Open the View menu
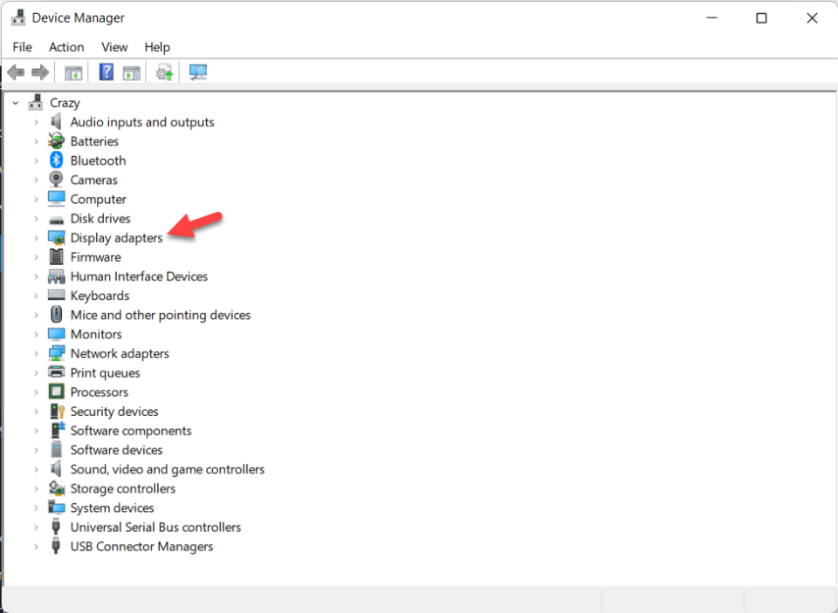The width and height of the screenshot is (838, 613). click(114, 47)
